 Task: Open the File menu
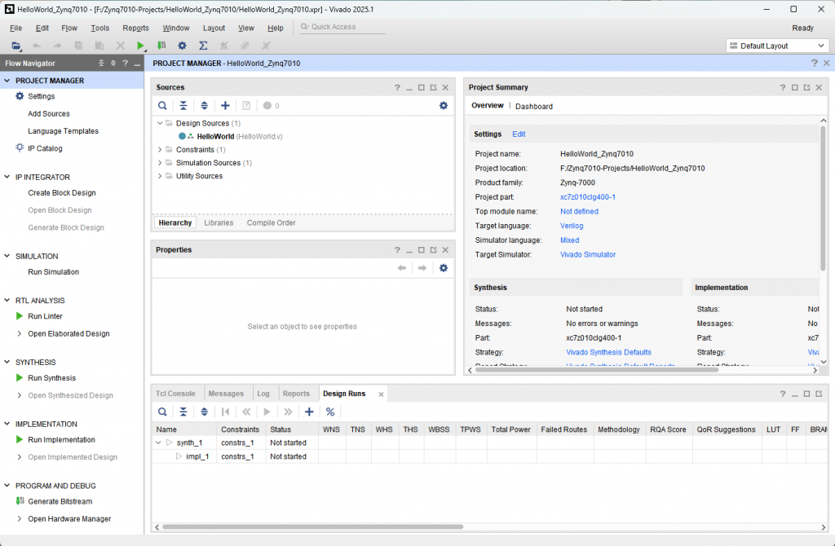(16, 28)
